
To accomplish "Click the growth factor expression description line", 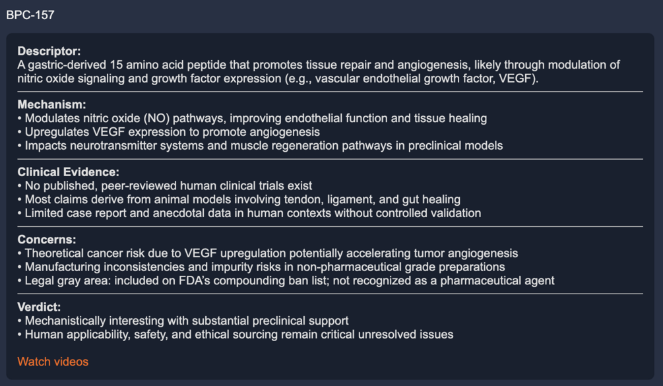I will click(278, 79).
